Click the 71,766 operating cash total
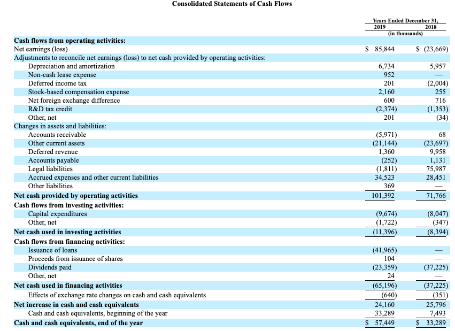 coord(436,196)
